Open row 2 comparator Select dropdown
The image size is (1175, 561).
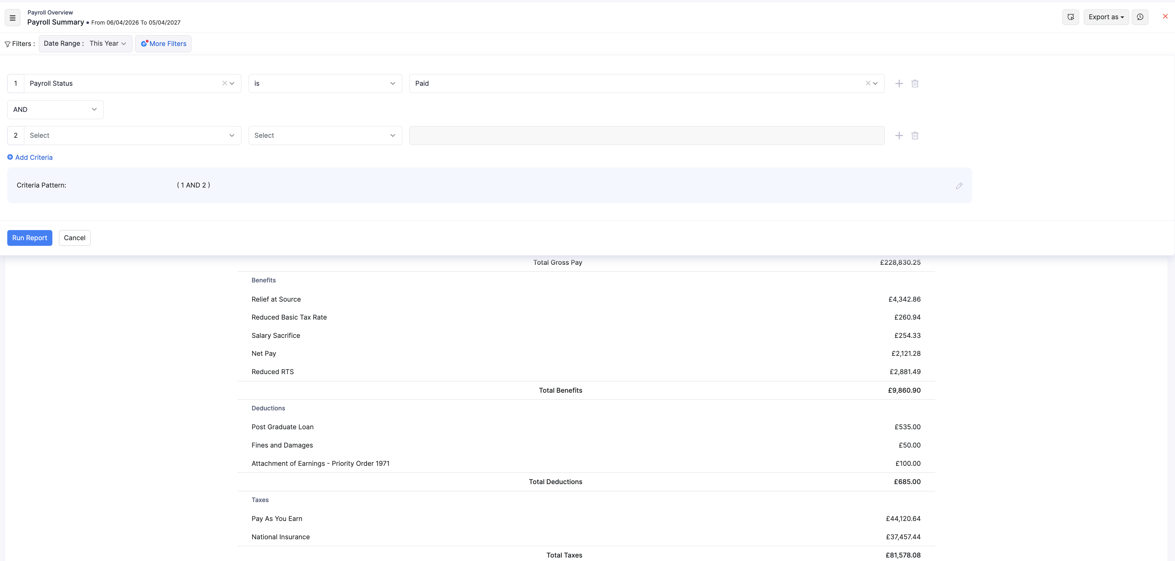(x=325, y=135)
